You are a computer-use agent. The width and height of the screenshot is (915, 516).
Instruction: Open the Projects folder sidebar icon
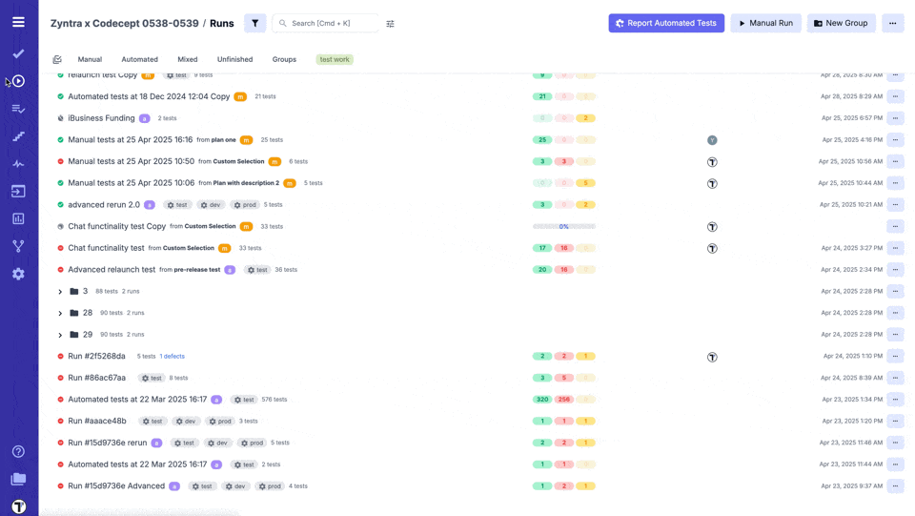tap(19, 479)
